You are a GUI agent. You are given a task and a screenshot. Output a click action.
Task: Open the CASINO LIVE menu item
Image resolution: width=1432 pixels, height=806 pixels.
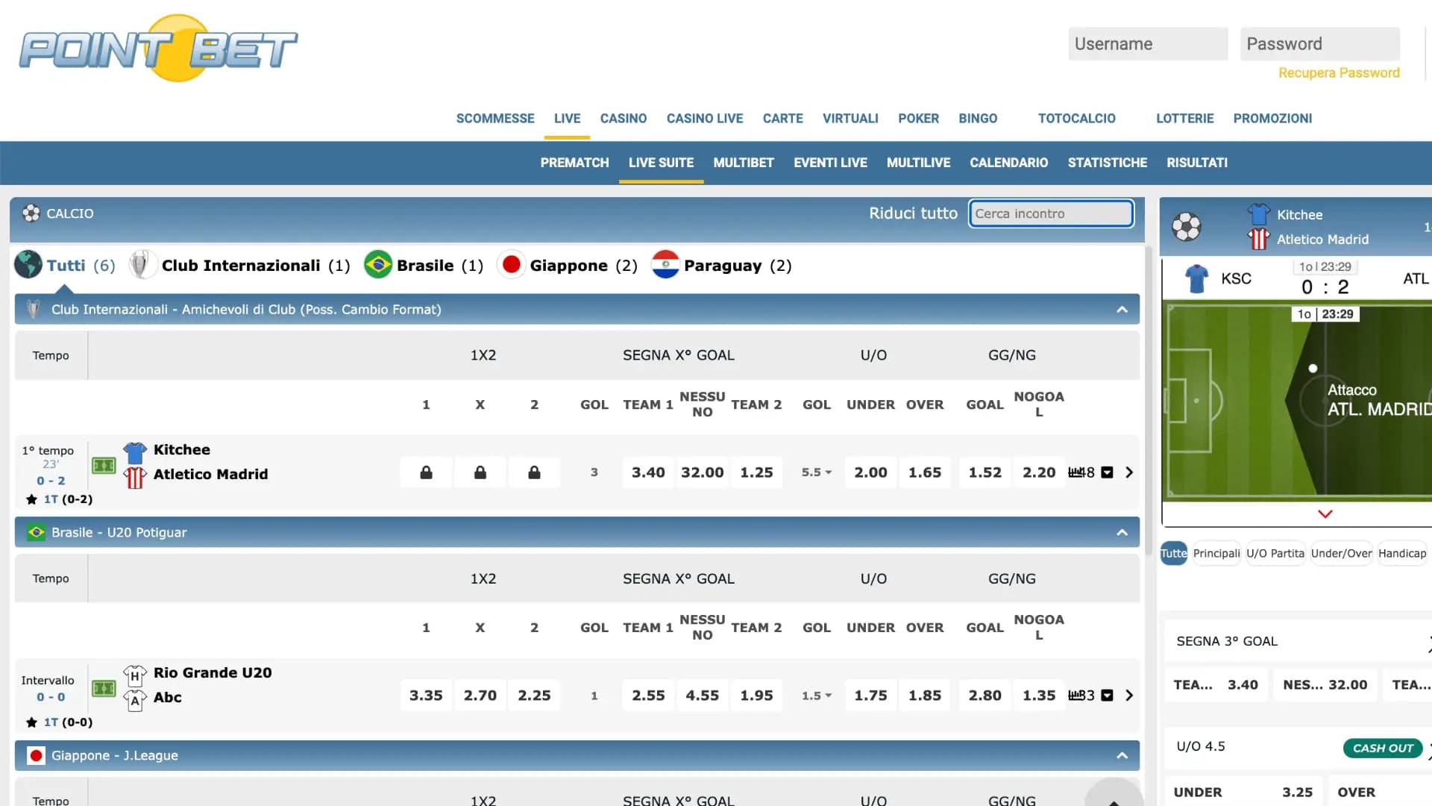(704, 118)
